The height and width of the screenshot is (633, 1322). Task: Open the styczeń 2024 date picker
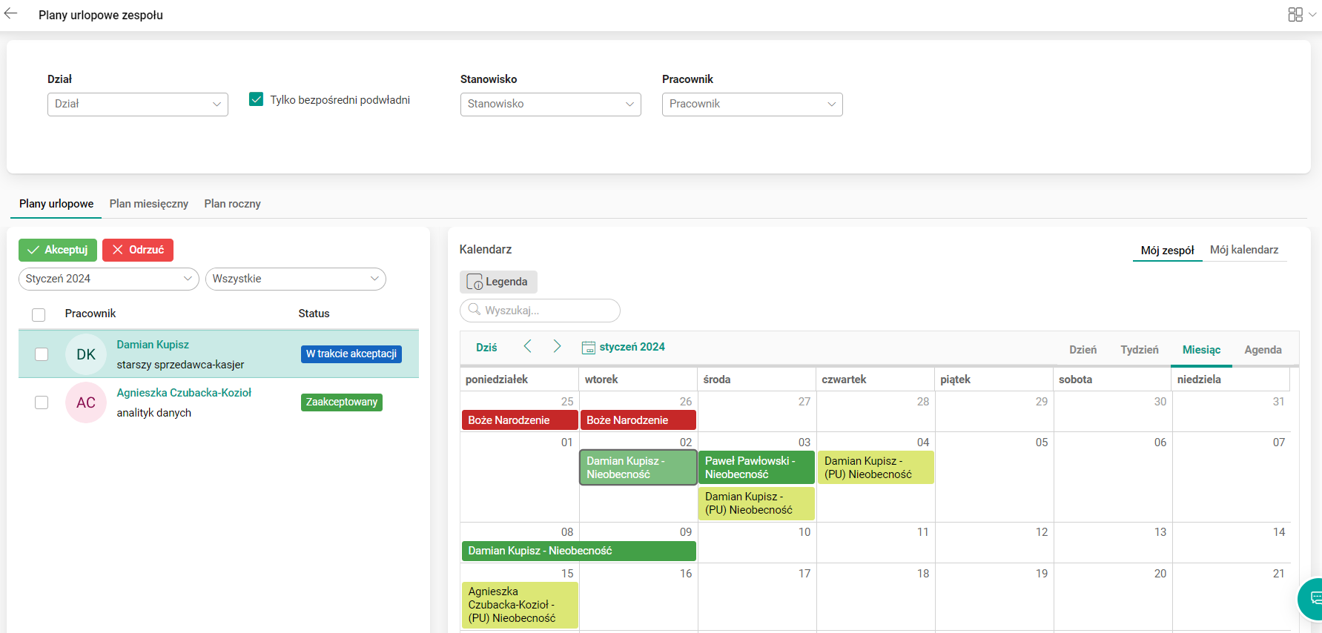click(x=624, y=347)
